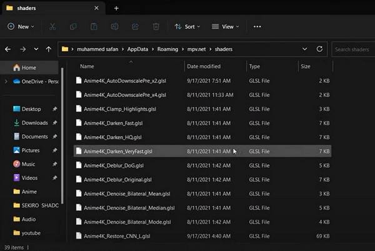Open the See more three-dots menu
The image size is (375, 251).
pos(257,26)
